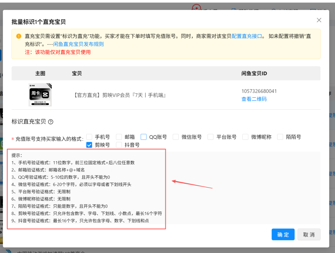Close the batch mark dialog with X
The image size is (335, 253).
(319, 20)
